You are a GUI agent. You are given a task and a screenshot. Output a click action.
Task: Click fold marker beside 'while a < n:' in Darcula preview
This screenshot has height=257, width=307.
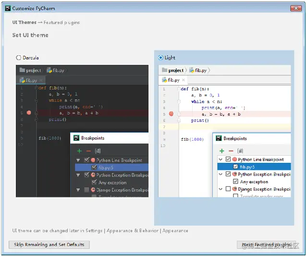[x=36, y=100]
